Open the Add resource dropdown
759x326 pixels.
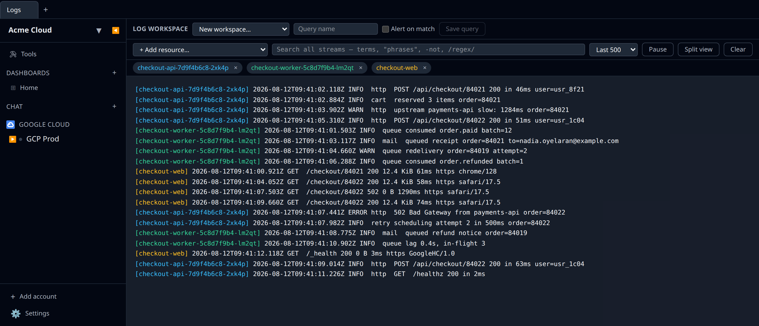tap(200, 50)
